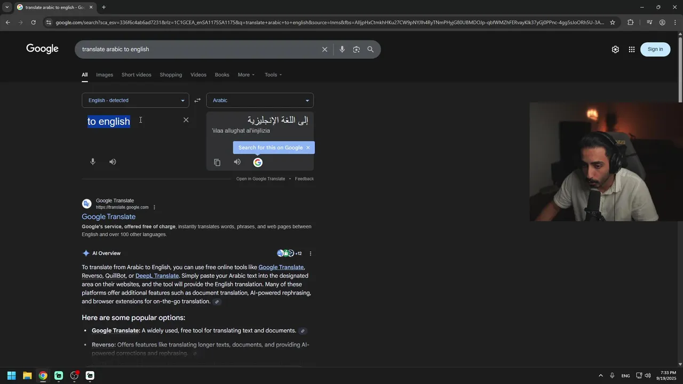Open the source language dropdown 'English - detected'
683x384 pixels.
[136, 100]
